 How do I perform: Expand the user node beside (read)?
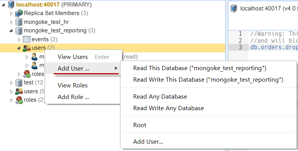pyautogui.click(x=27, y=57)
